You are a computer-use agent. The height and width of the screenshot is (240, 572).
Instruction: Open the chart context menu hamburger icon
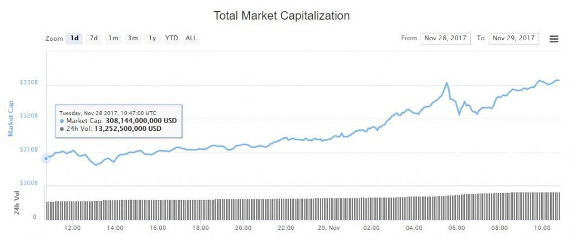click(x=554, y=39)
